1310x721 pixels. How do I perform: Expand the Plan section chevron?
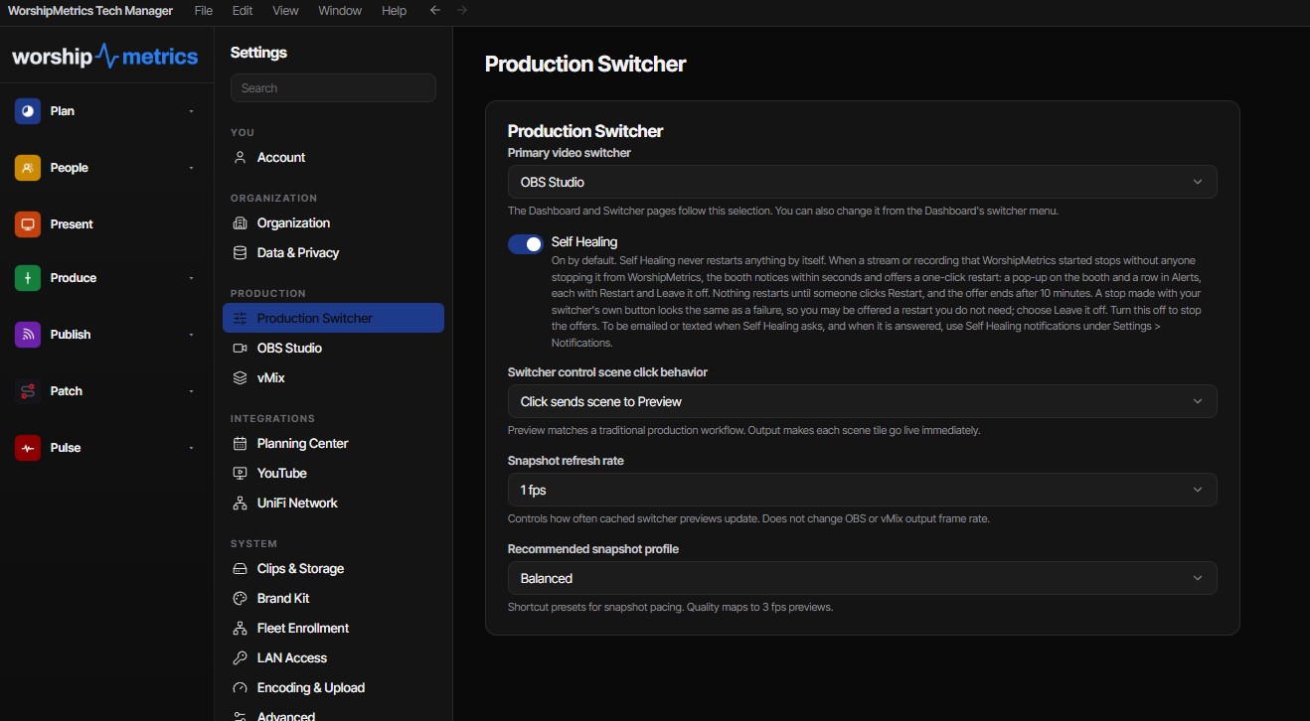[191, 111]
